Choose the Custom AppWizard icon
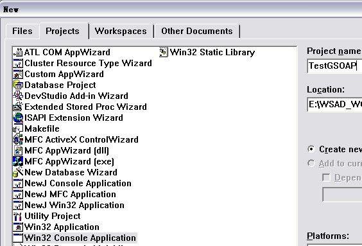 (x=18, y=74)
